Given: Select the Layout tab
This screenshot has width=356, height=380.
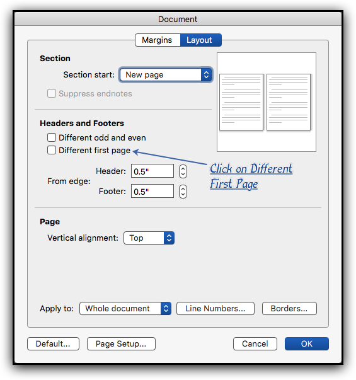Looking at the screenshot, I should click(200, 40).
